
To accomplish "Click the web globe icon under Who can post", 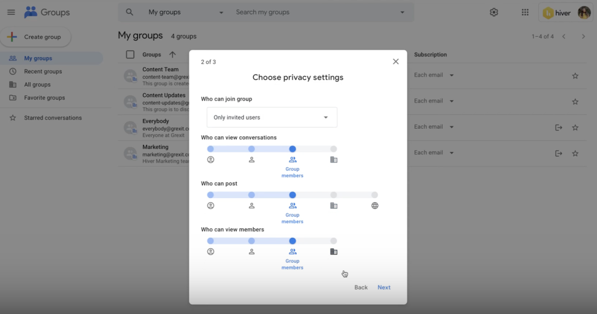I will tap(375, 206).
